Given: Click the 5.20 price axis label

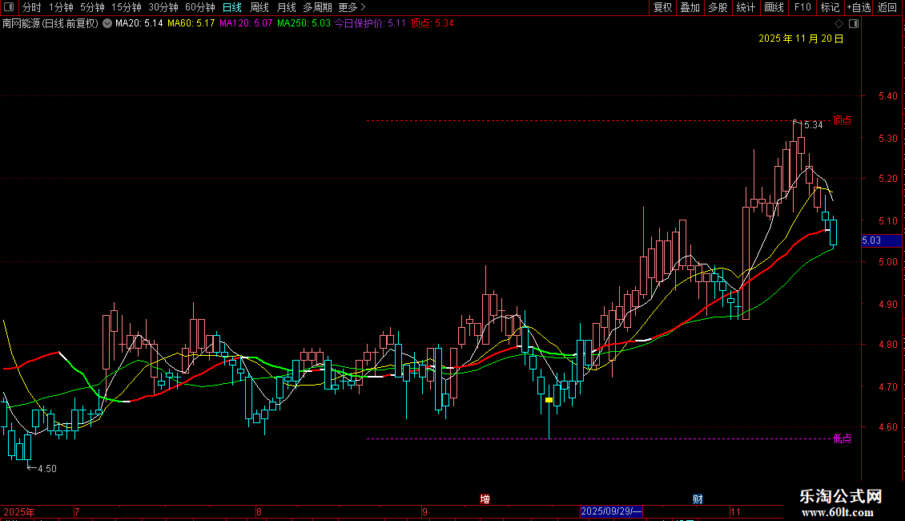Looking at the screenshot, I should coord(887,179).
